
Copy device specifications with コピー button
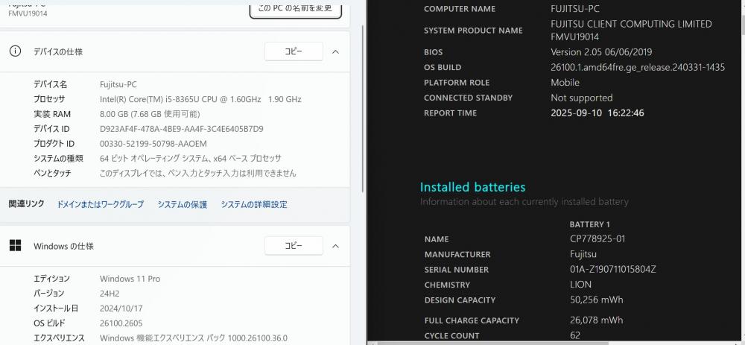294,51
